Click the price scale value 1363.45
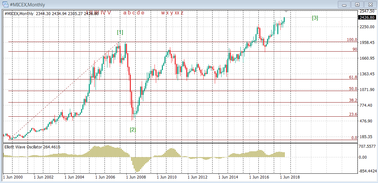The image size is (378, 183). coord(367,74)
